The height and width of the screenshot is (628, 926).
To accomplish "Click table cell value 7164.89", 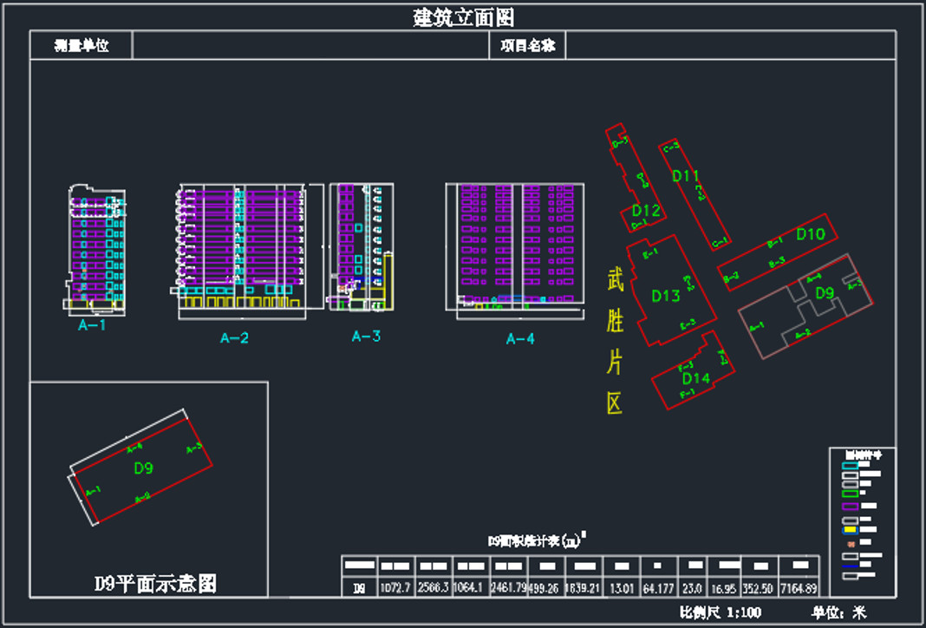I will coord(799,588).
